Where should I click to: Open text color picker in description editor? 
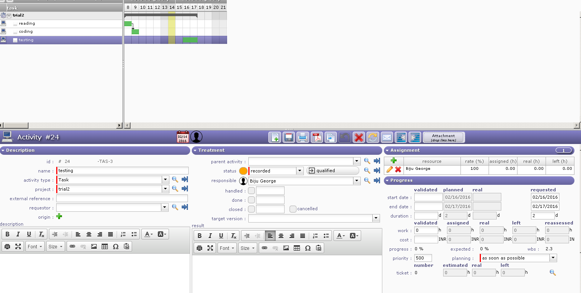coord(148,234)
